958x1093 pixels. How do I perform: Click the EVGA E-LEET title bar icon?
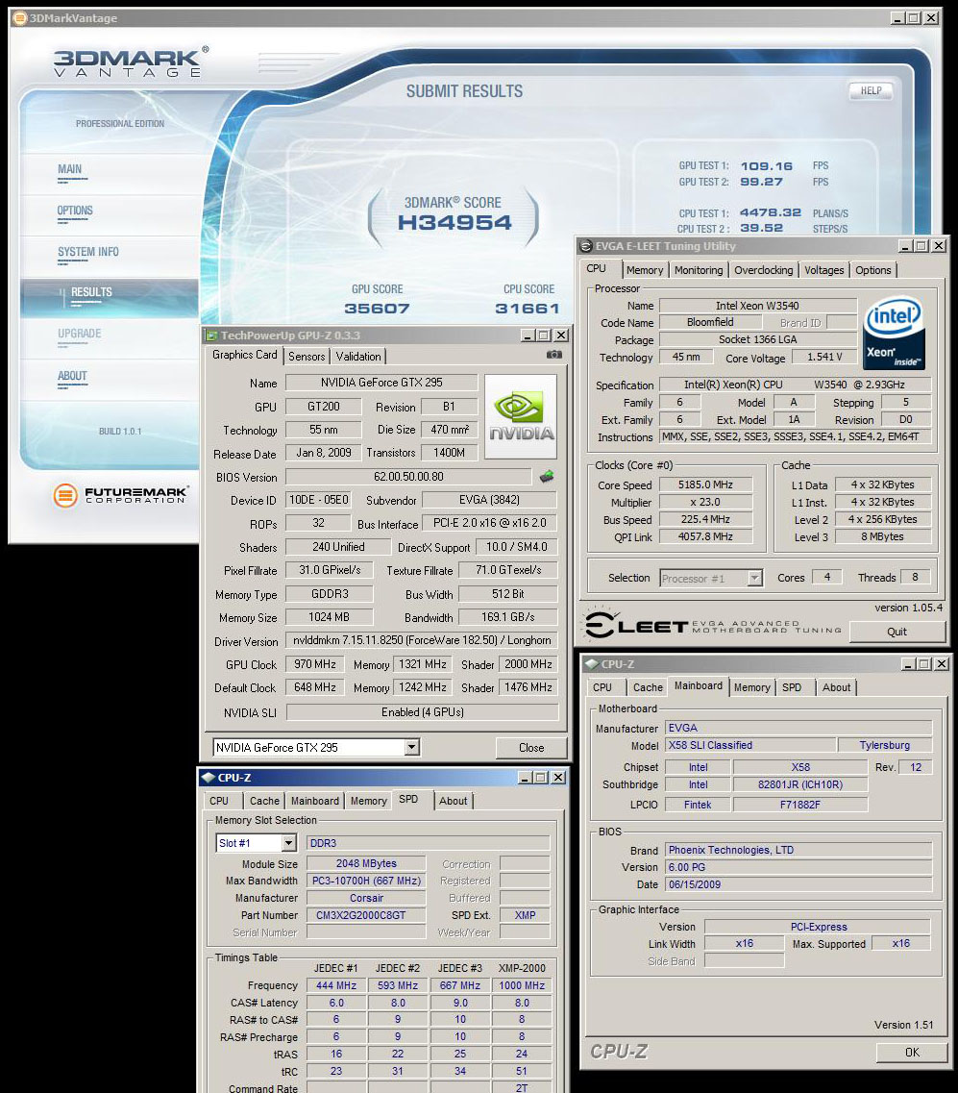point(587,246)
